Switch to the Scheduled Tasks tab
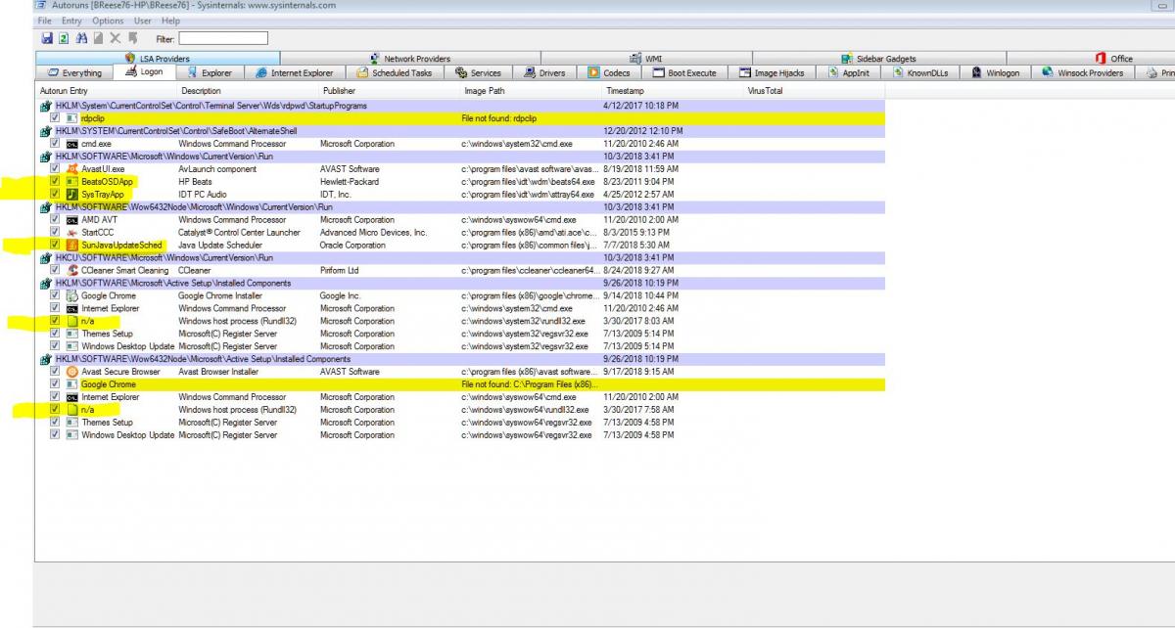The width and height of the screenshot is (1175, 628). point(394,73)
